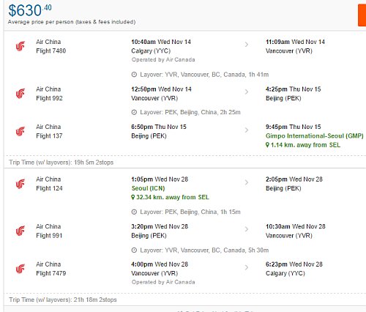Open Gimpo International-Seoul (GMP) airport link
This screenshot has height=312, width=366.
[x=315, y=136]
